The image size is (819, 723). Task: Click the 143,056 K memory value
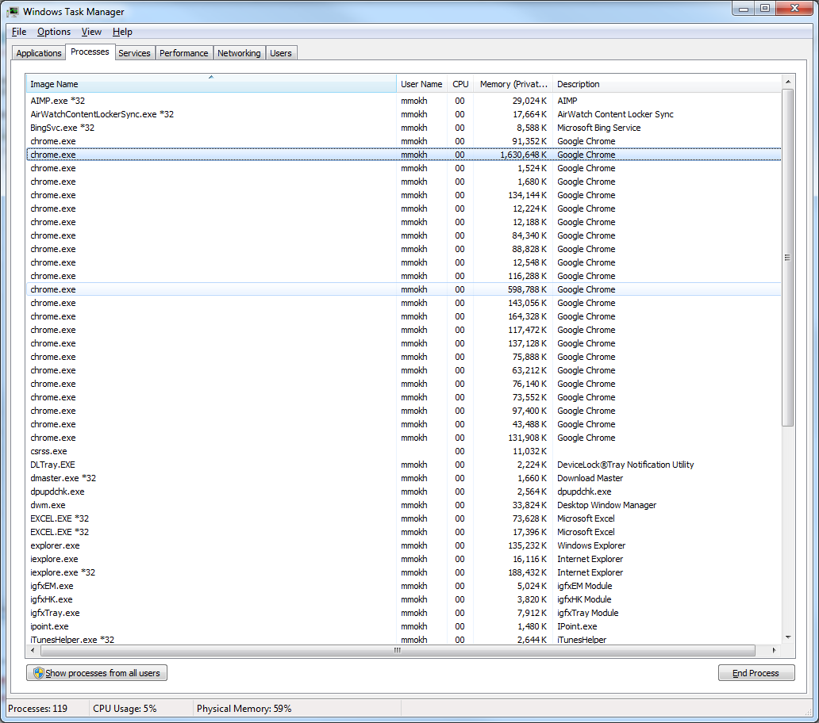coord(527,303)
